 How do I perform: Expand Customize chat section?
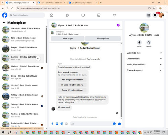pos(144,53)
